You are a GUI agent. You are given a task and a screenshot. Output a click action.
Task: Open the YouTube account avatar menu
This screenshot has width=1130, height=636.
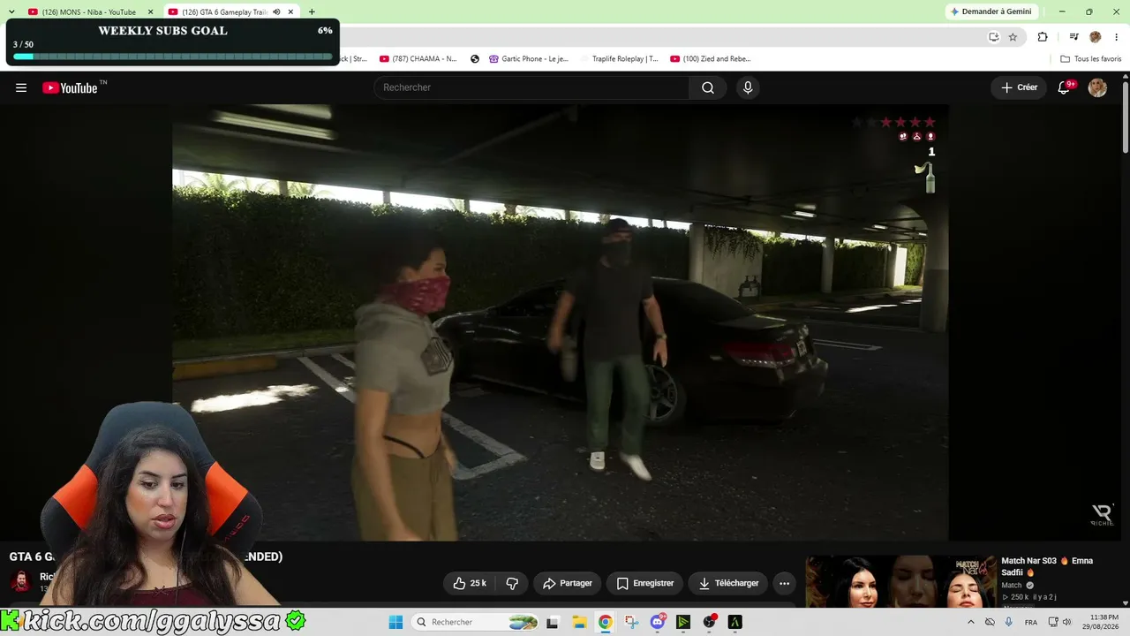click(1097, 87)
